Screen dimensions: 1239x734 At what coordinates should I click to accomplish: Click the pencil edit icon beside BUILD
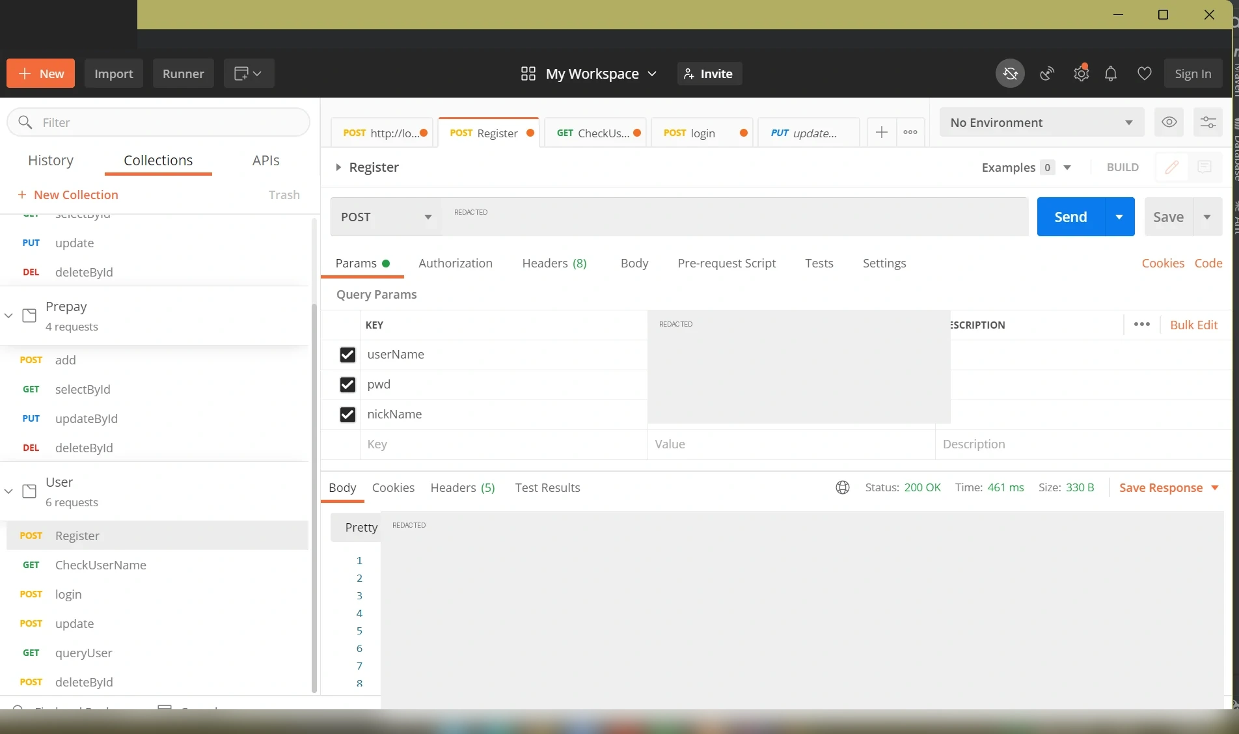pyautogui.click(x=1171, y=167)
